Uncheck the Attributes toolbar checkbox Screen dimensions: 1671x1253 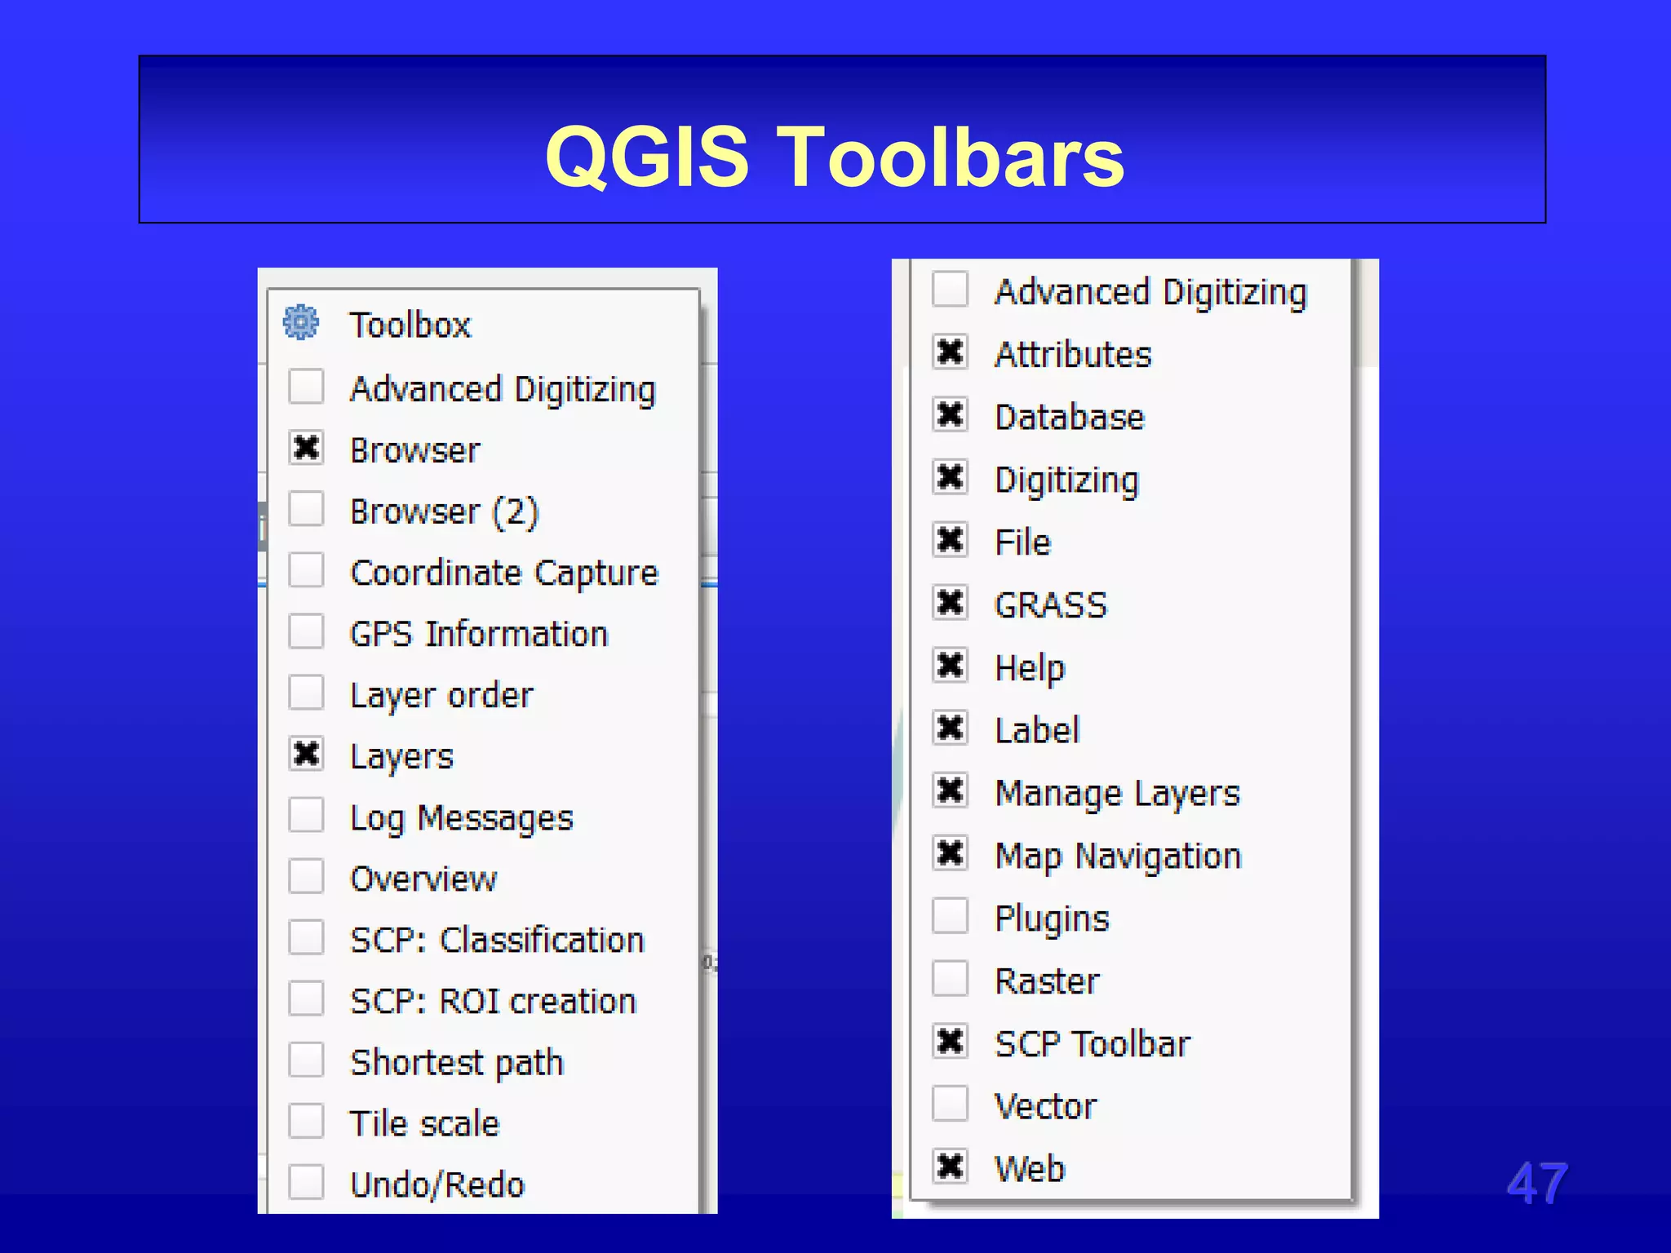pos(951,352)
